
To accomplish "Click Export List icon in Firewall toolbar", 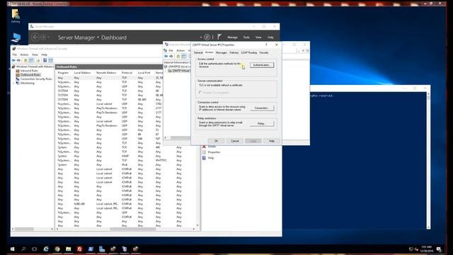I will tap(38, 60).
